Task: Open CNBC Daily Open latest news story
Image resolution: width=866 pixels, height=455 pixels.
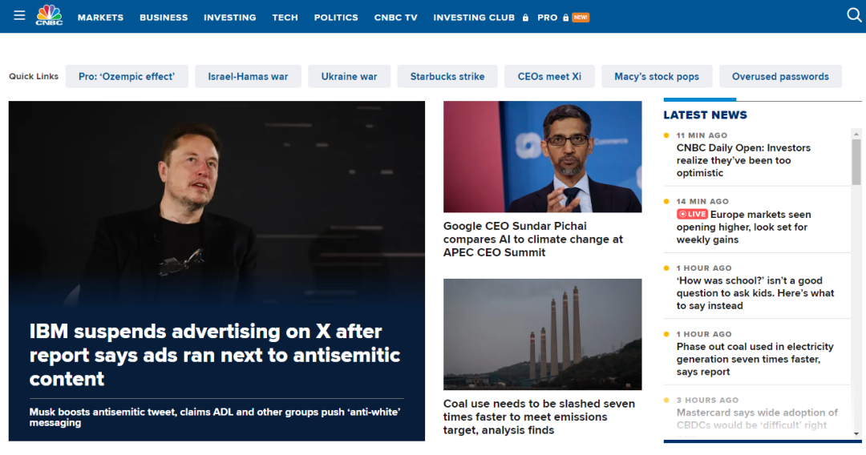Action: (x=743, y=160)
